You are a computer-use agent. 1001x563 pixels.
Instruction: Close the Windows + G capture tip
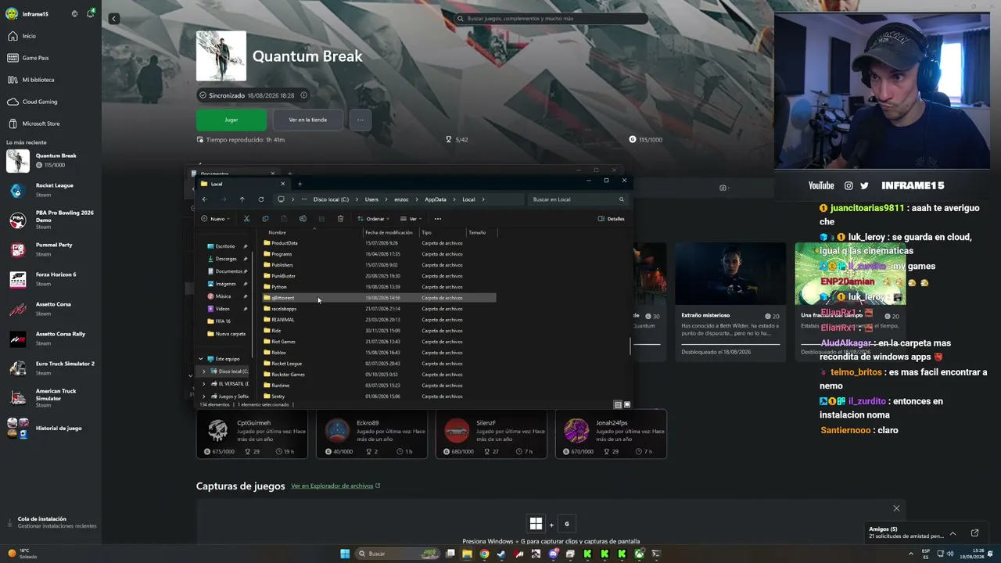896,508
